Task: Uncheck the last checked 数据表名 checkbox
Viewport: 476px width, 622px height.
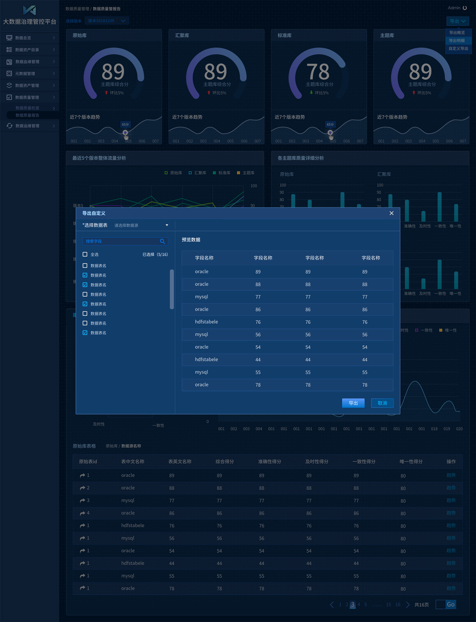Action: [x=85, y=333]
